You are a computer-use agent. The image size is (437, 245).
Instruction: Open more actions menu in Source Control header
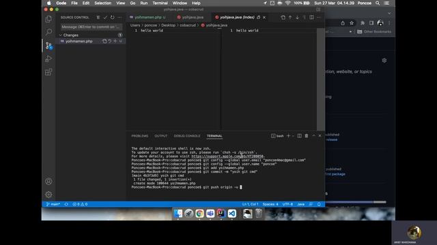[x=119, y=17]
